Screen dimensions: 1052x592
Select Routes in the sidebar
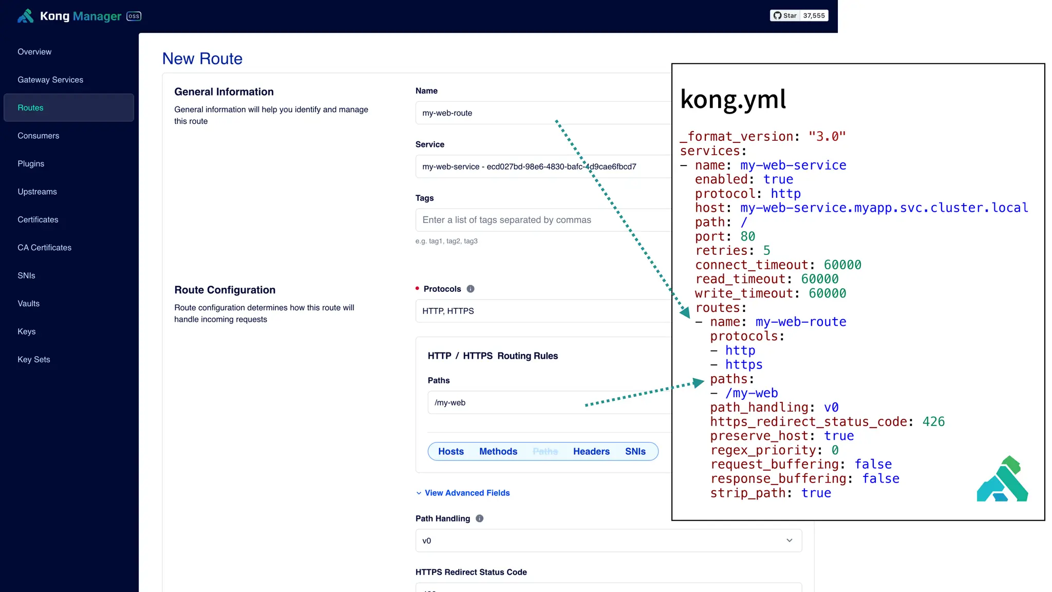point(69,107)
